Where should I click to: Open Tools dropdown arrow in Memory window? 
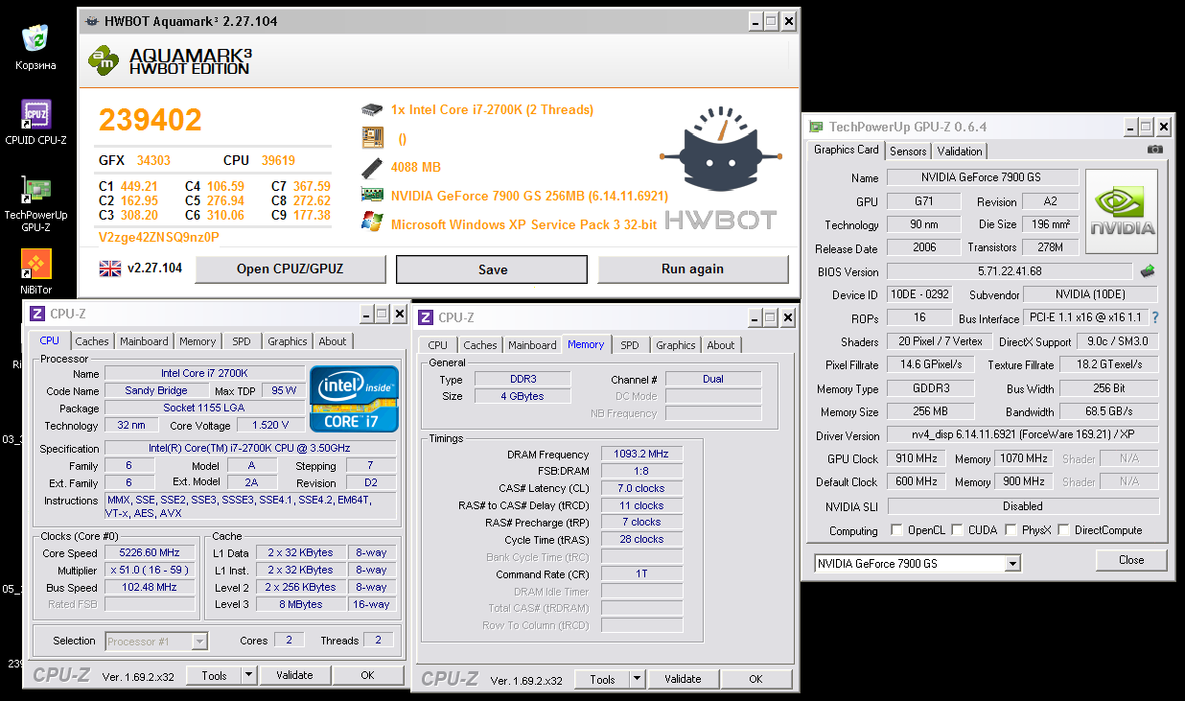[x=637, y=679]
